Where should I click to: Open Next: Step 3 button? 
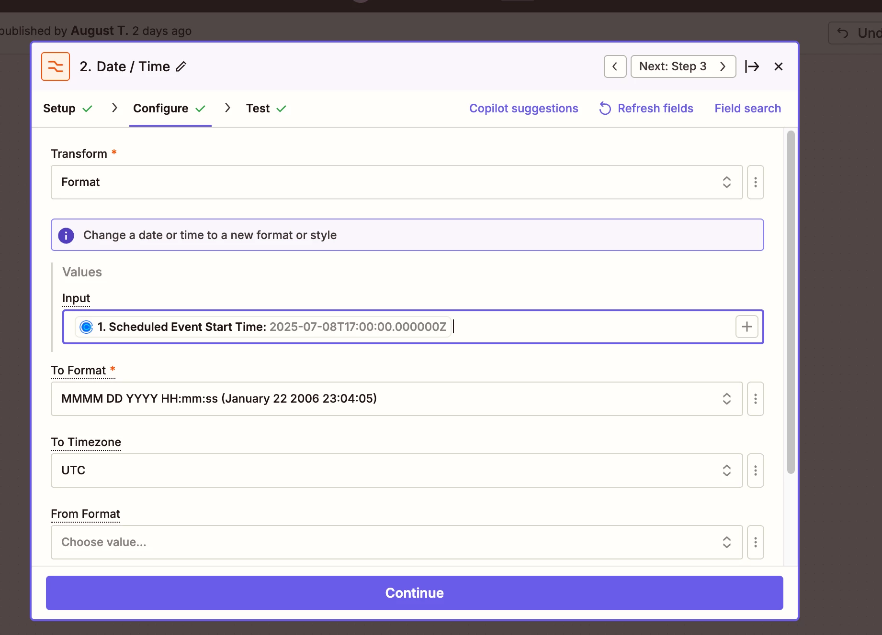(x=683, y=66)
